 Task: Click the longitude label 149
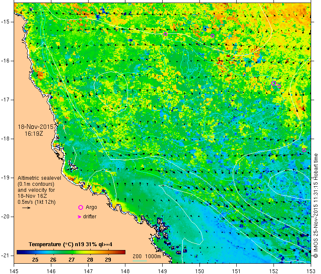pyautogui.click(x=162, y=271)
